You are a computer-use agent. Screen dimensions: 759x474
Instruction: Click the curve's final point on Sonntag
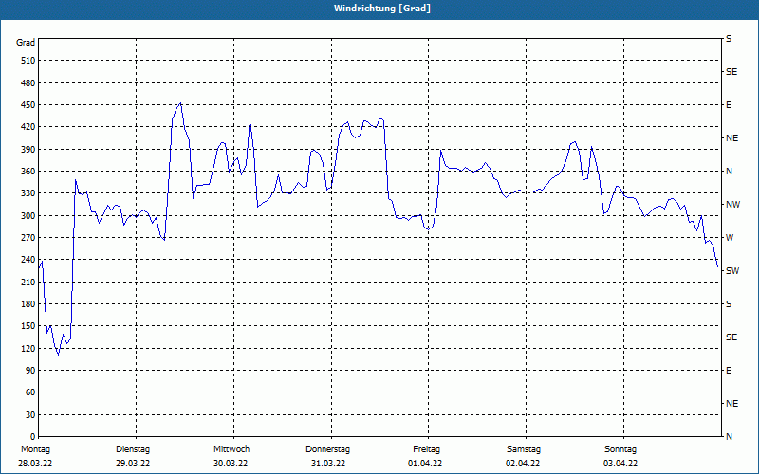point(717,266)
